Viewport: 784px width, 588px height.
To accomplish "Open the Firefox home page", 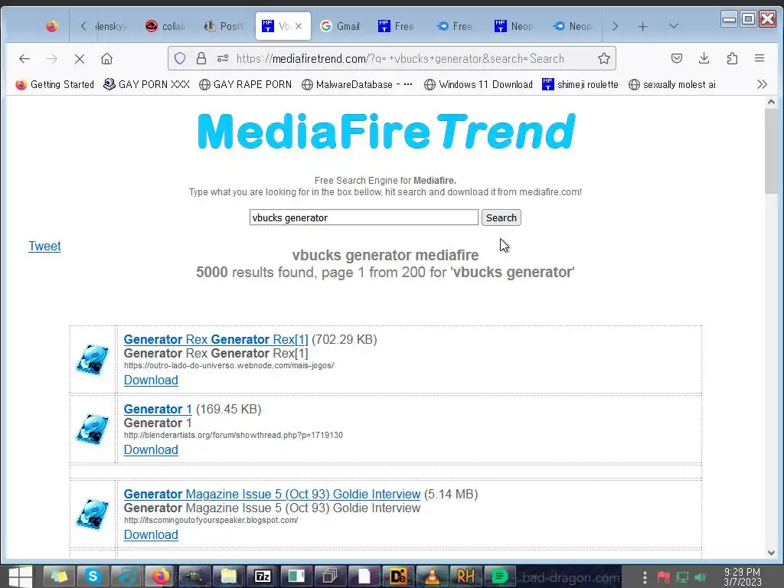I will click(x=106, y=58).
